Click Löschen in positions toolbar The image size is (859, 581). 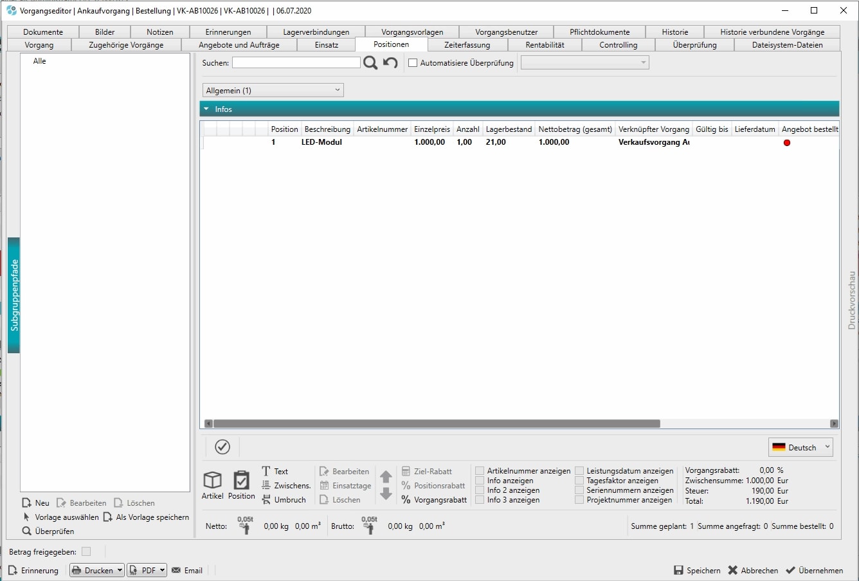point(340,499)
